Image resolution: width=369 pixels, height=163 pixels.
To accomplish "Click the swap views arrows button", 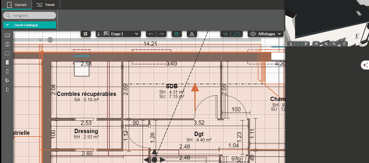I will 85,34.
